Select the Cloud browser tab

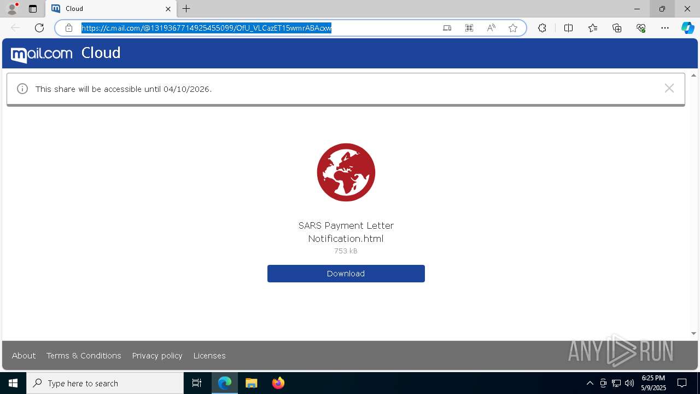[x=111, y=9]
